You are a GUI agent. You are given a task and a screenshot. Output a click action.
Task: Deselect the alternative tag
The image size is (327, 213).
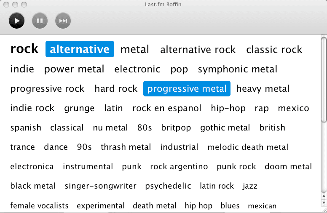80,49
